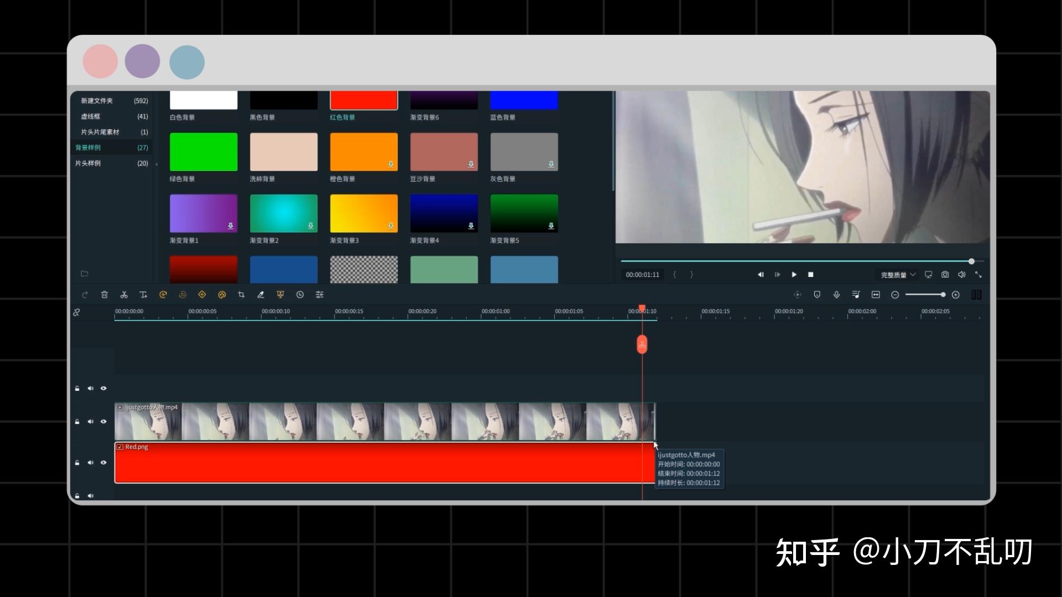Take a snapshot with camera icon

(945, 275)
